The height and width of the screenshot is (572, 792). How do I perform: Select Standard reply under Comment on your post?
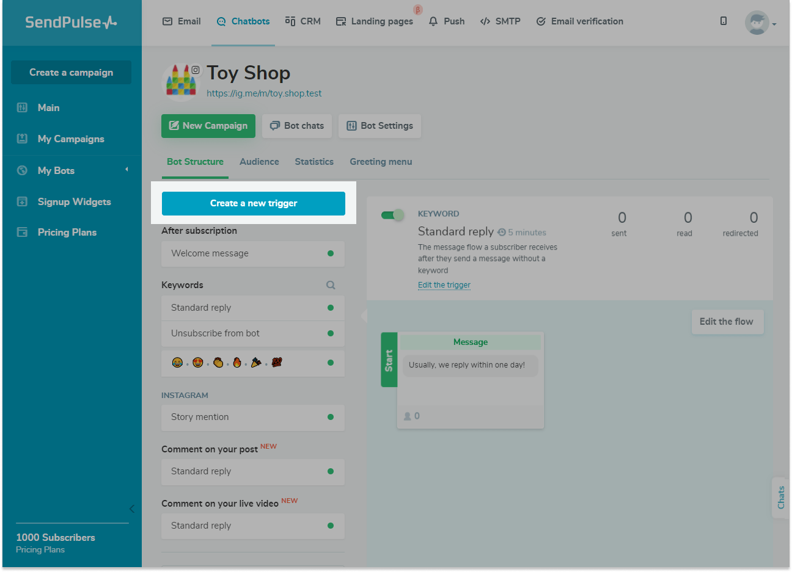pos(253,472)
